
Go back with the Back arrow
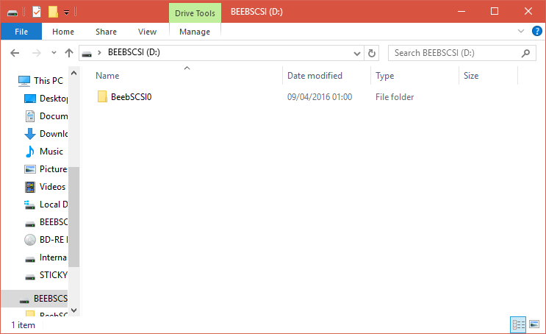(x=15, y=53)
